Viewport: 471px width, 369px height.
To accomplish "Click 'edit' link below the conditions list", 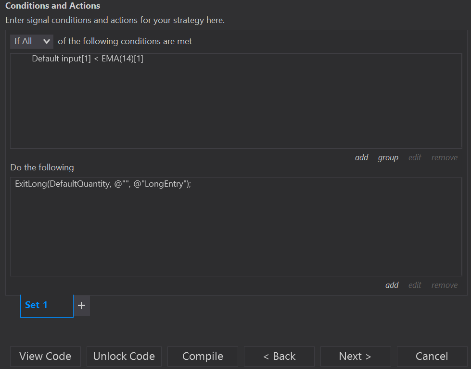I will (415, 157).
